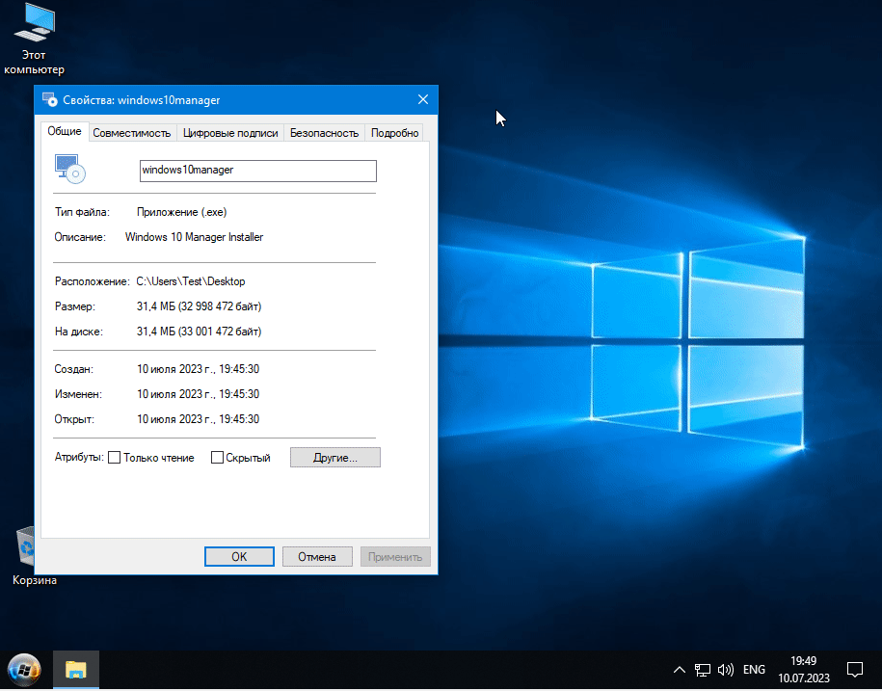Click the Применить button
Screen dimensions: 882x691
tap(395, 557)
